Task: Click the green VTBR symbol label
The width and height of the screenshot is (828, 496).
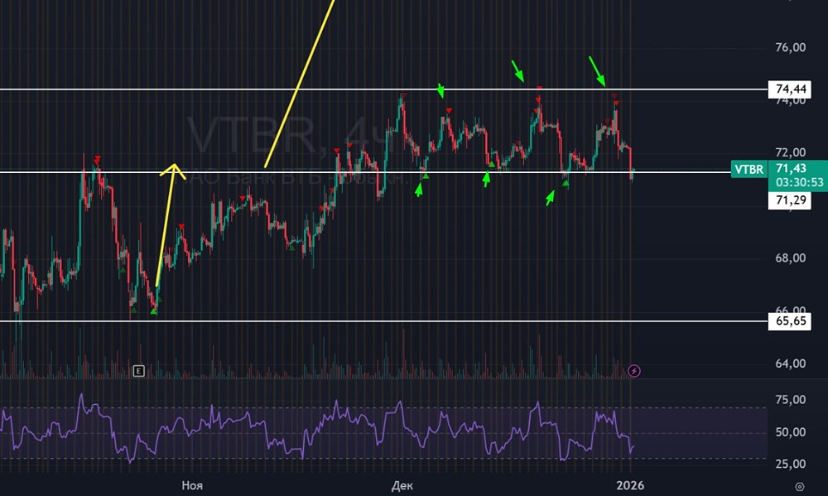Action: click(749, 169)
